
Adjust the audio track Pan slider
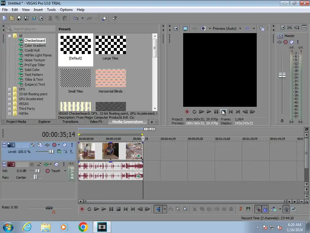[35, 177]
